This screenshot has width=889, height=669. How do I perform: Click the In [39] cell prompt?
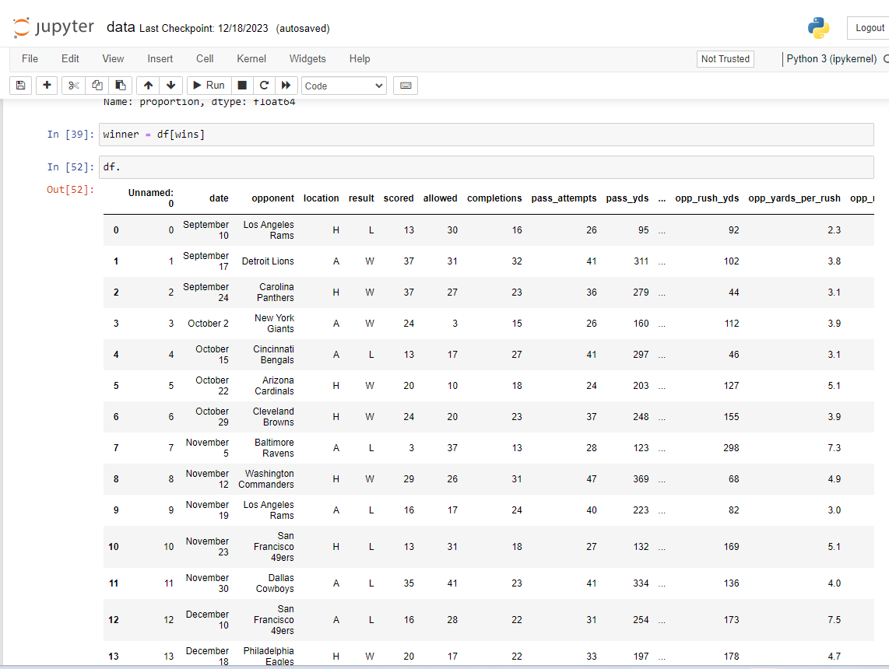coord(70,135)
